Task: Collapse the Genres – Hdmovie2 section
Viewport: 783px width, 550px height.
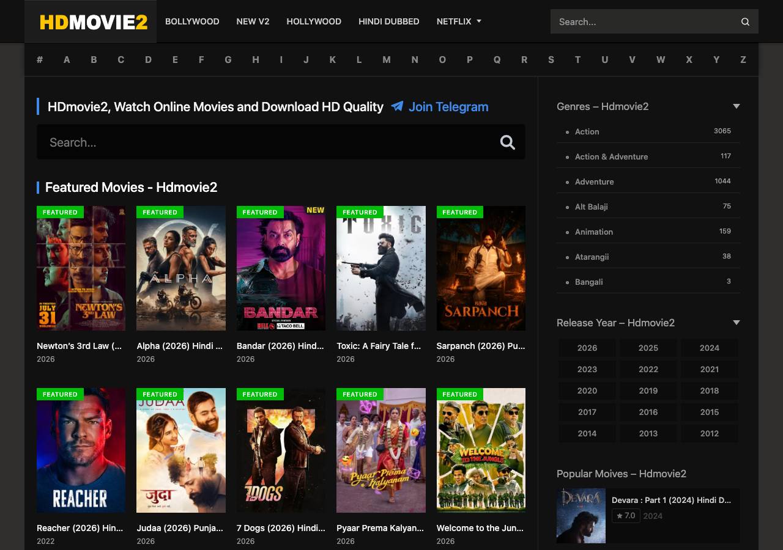Action: (x=737, y=106)
